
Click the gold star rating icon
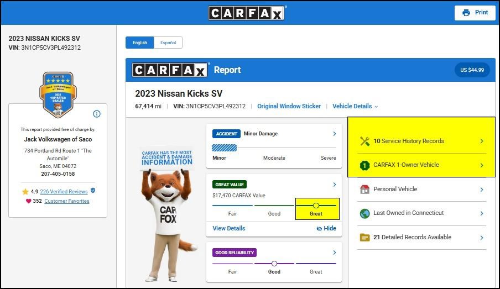[x=25, y=192]
